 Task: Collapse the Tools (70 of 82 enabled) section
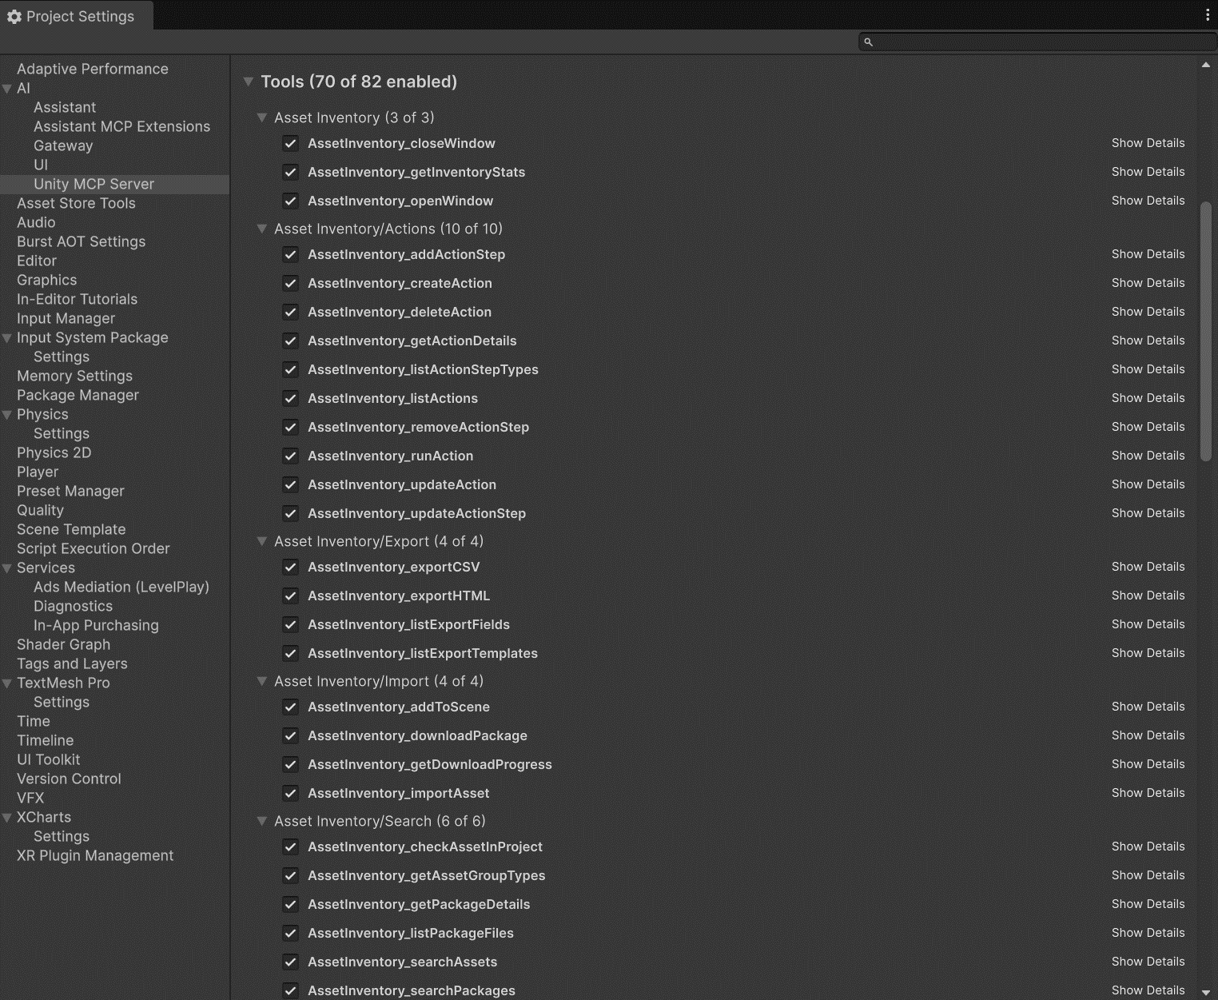click(x=248, y=82)
